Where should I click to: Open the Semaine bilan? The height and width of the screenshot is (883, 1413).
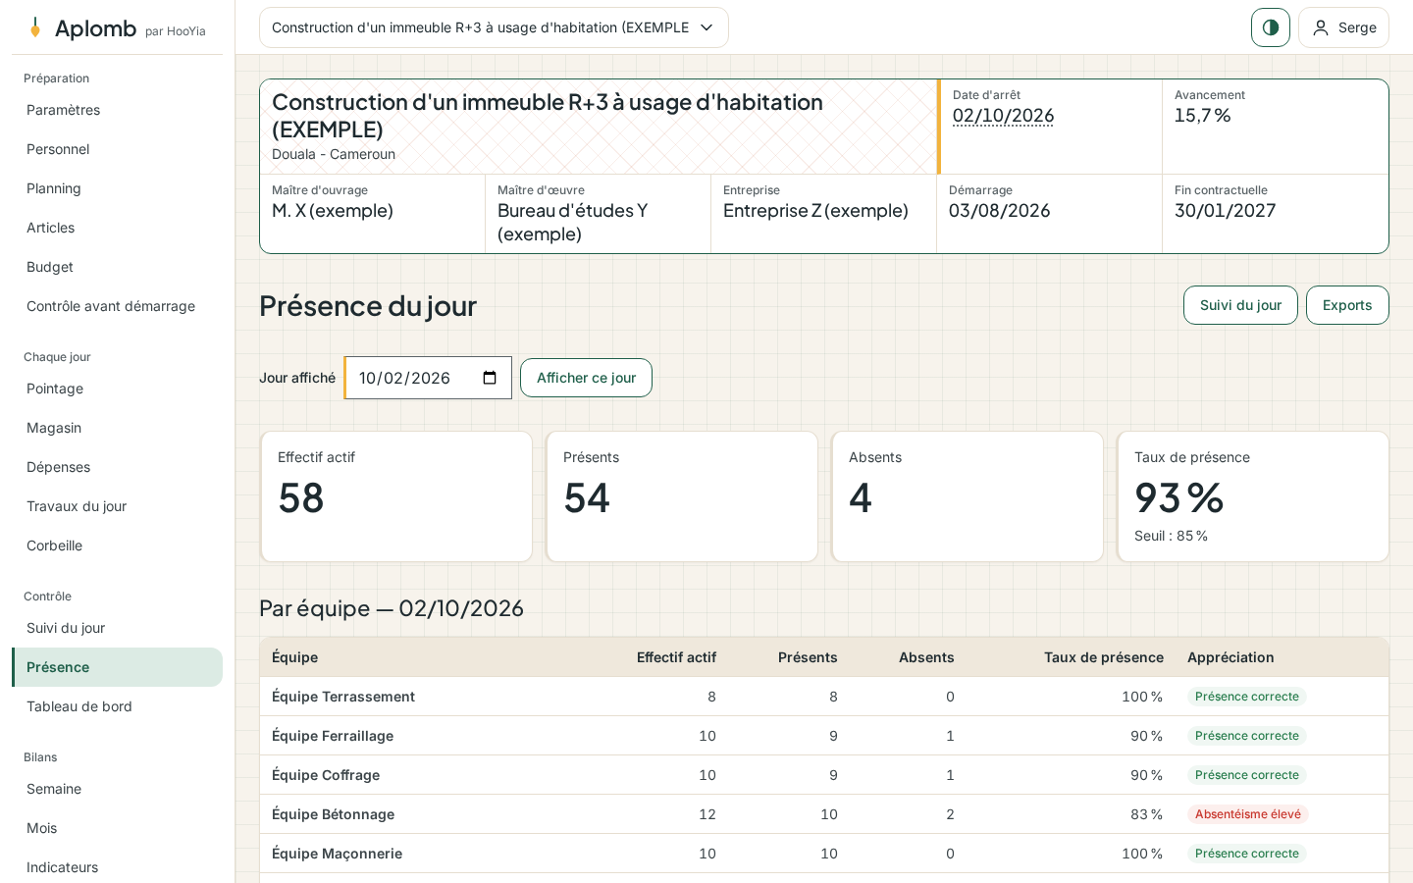117,789
